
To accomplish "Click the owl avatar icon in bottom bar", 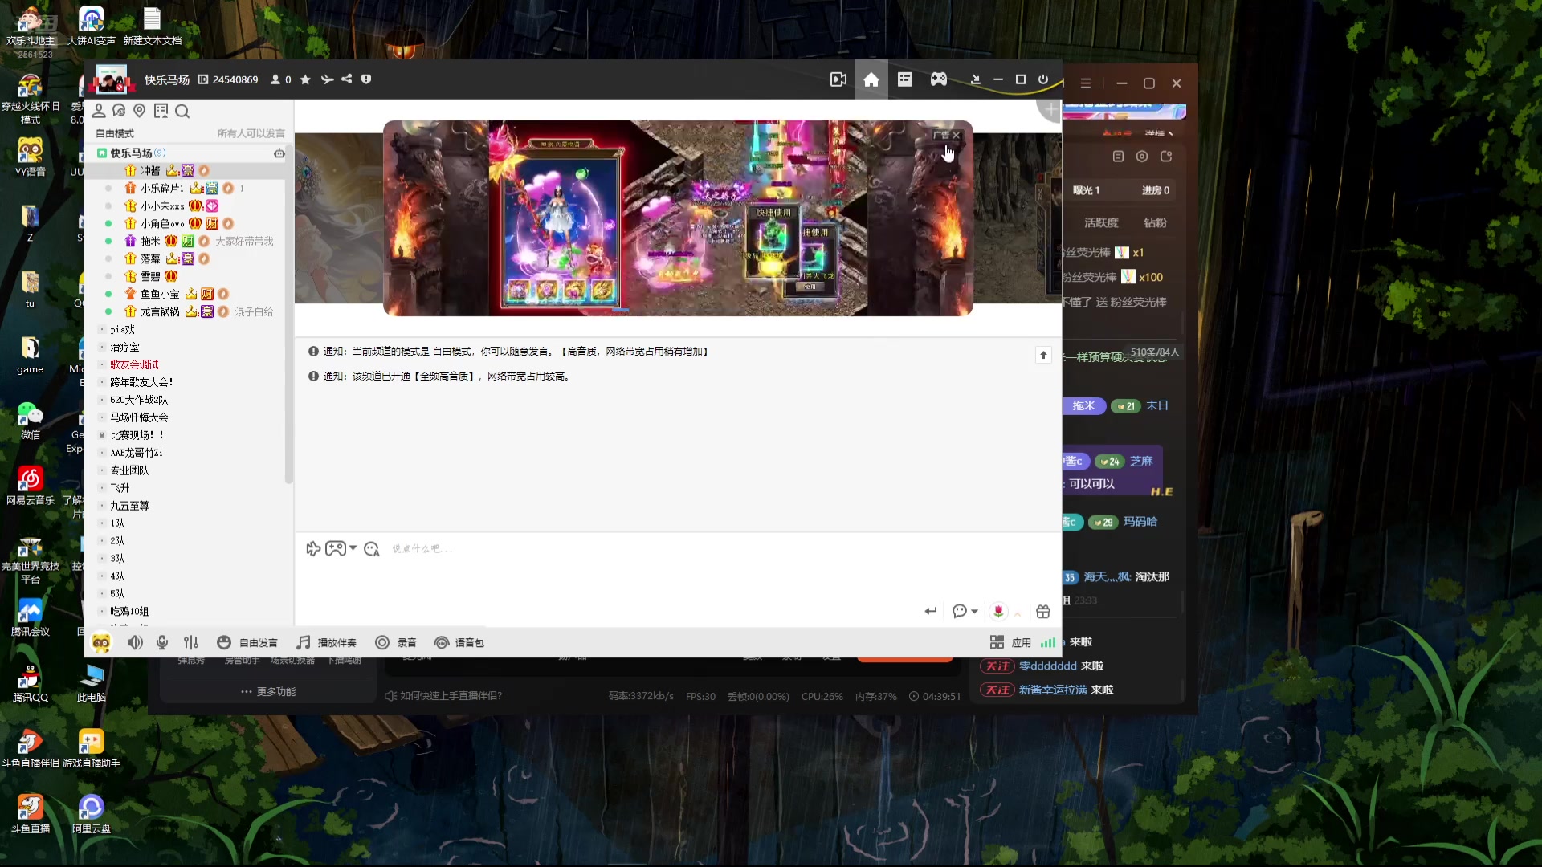I will click(101, 643).
